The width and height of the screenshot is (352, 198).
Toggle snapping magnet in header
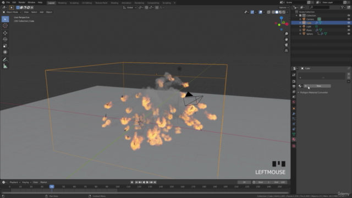(146, 7)
